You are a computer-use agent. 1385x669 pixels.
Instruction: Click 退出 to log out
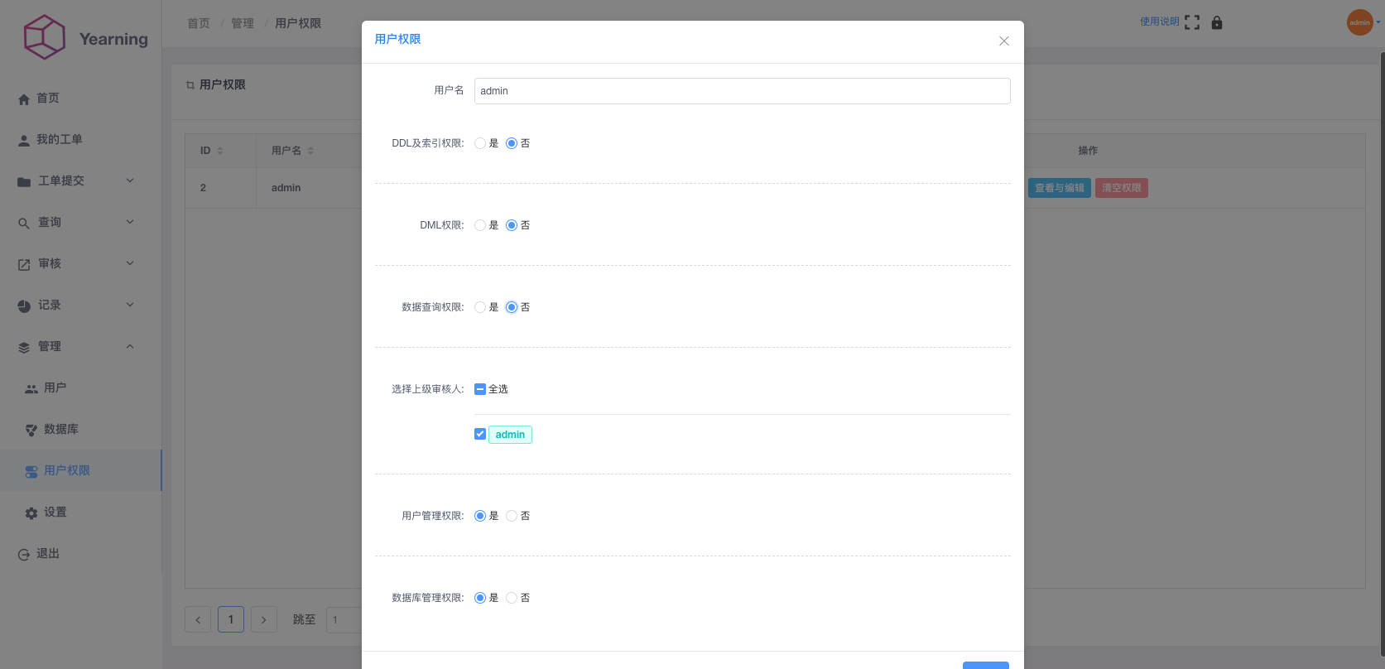point(80,553)
